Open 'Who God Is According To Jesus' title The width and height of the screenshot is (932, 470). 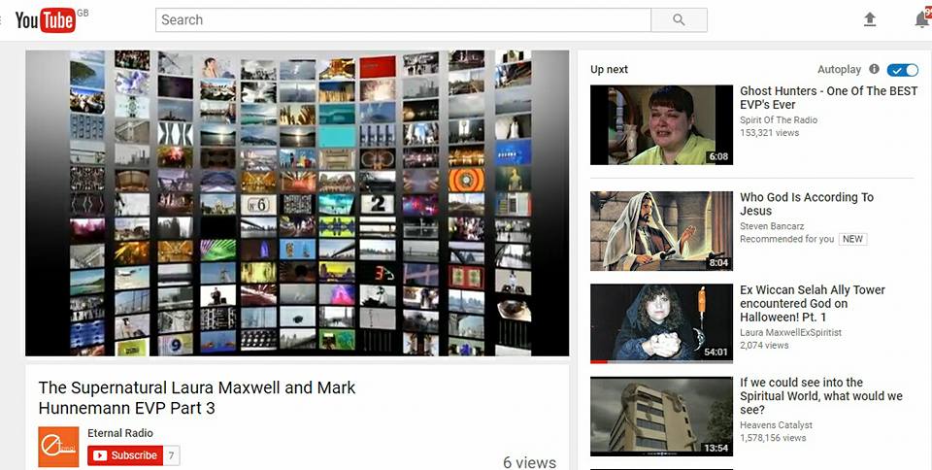(x=806, y=204)
